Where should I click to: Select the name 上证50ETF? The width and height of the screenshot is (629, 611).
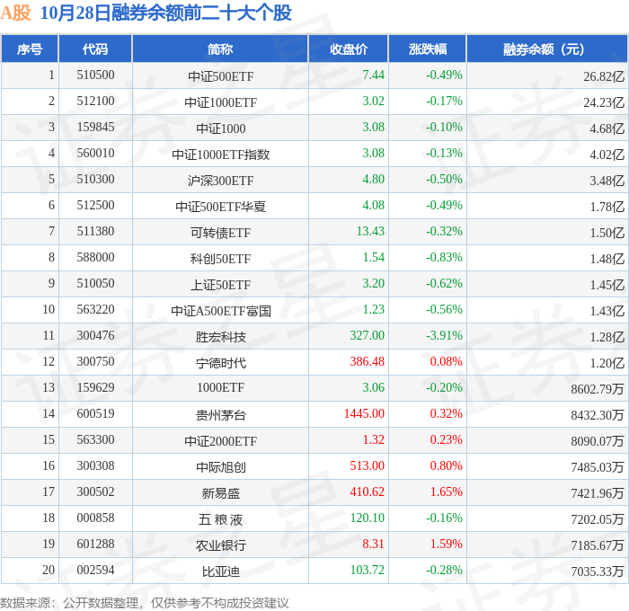coord(221,285)
